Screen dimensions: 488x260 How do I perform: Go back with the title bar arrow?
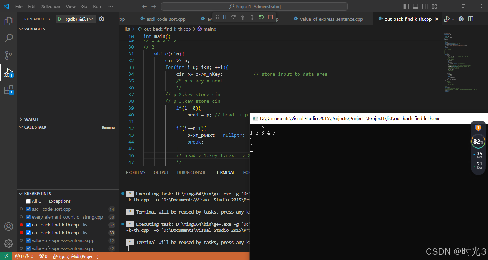144,7
